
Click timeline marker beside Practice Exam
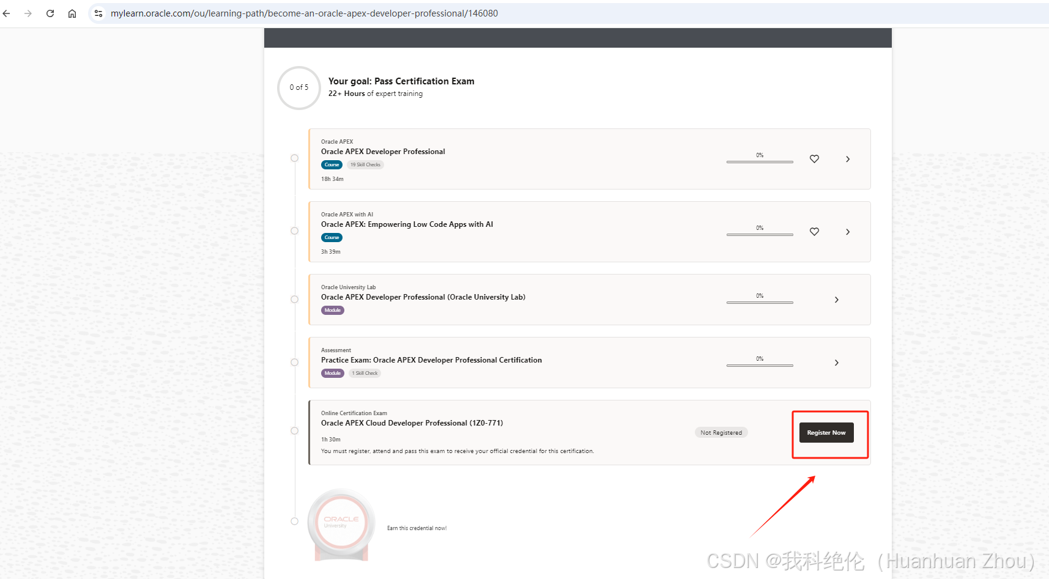coord(294,363)
